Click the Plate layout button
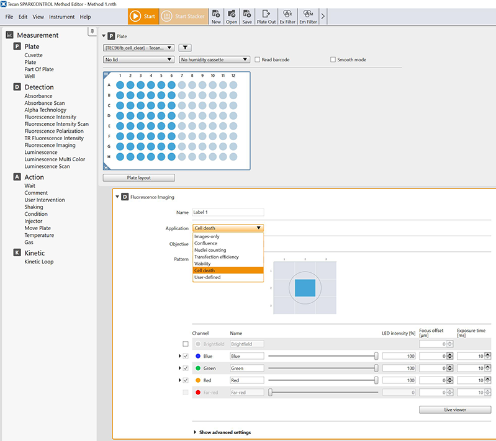The width and height of the screenshot is (496, 441). 138,178
